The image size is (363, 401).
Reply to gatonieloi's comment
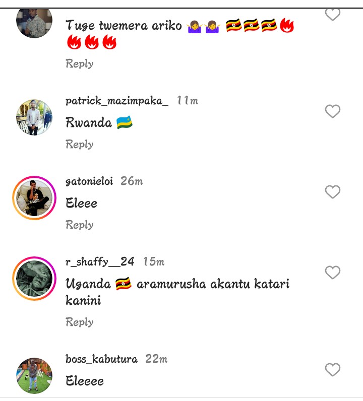(80, 225)
